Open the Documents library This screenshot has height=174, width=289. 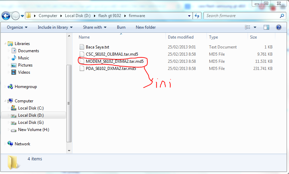pos(28,51)
